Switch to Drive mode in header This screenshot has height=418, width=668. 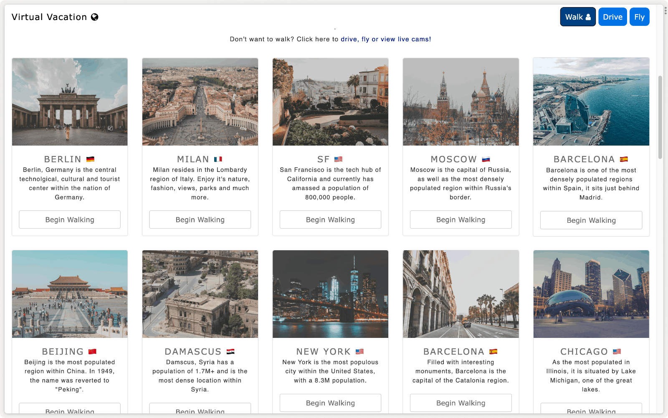point(612,17)
